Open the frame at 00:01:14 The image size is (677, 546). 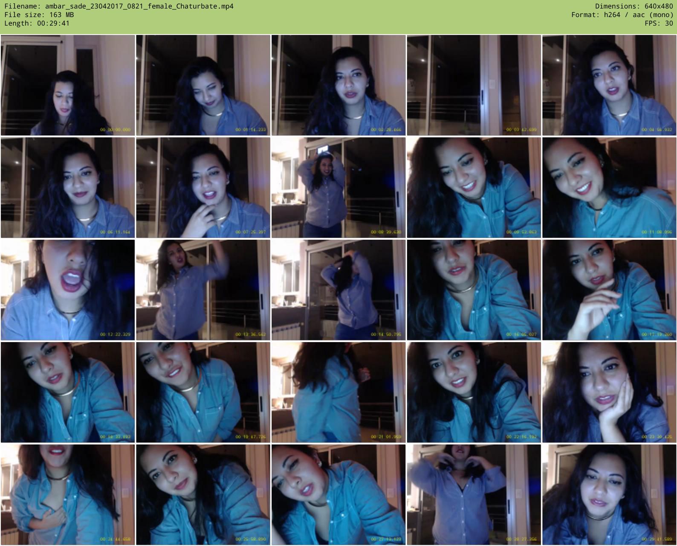(203, 85)
